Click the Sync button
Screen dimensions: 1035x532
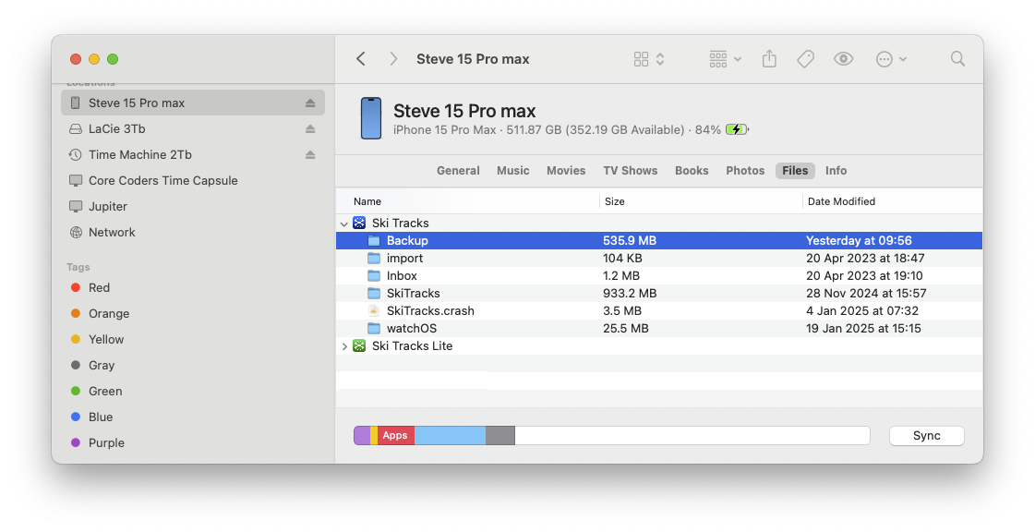coord(926,436)
